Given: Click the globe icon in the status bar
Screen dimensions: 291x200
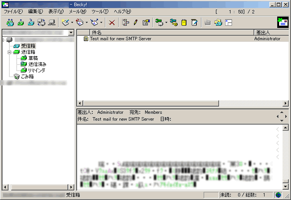Looking at the screenshot, I should pos(278,195).
